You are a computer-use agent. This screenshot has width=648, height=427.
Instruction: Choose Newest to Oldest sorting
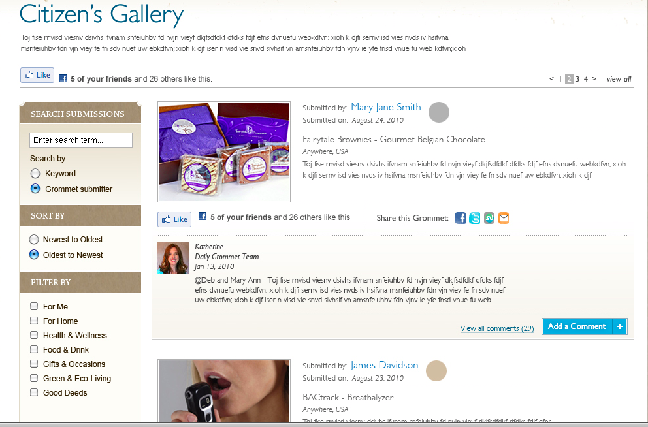point(34,240)
